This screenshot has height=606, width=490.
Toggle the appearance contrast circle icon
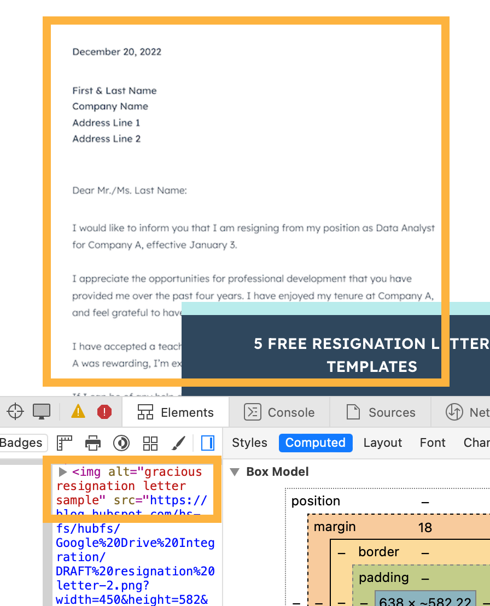(x=121, y=443)
